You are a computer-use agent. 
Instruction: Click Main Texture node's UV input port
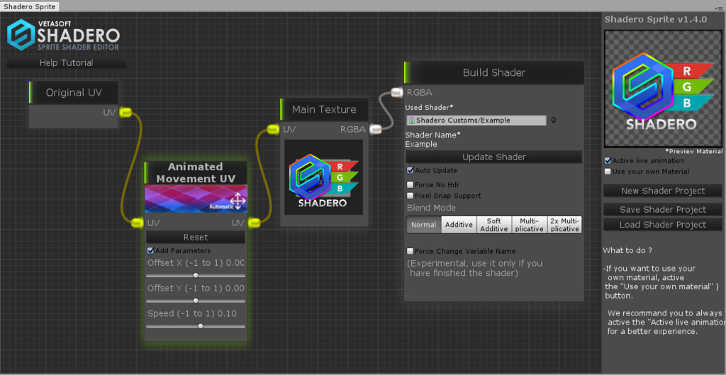coord(273,130)
